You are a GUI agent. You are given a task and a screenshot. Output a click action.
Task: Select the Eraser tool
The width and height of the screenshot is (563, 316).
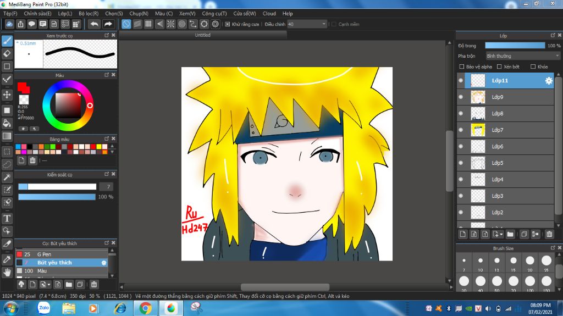tap(7, 53)
